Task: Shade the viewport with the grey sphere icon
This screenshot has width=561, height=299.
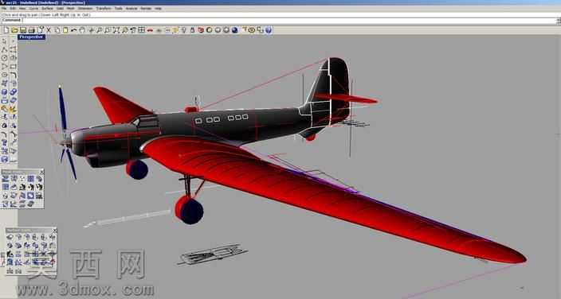Action: tap(218, 30)
